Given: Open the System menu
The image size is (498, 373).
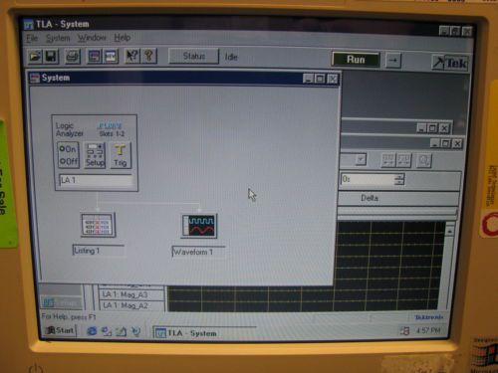Looking at the screenshot, I should [58, 38].
